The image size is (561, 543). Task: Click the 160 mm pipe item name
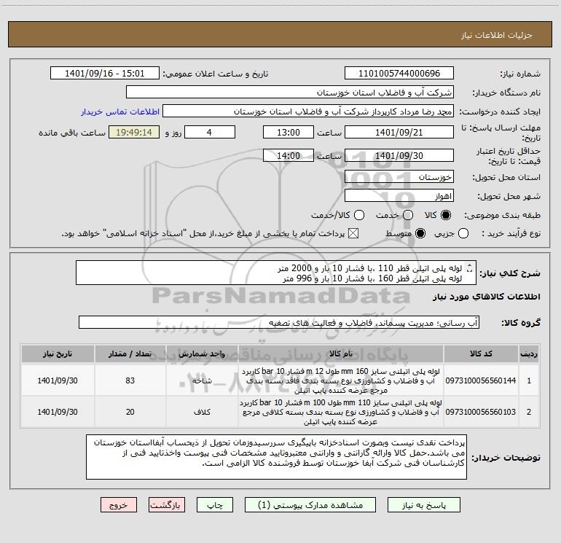[x=341, y=380]
